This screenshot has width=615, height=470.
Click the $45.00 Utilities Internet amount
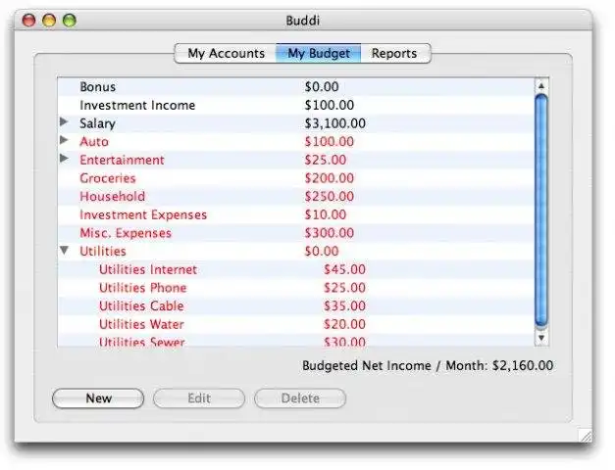344,269
